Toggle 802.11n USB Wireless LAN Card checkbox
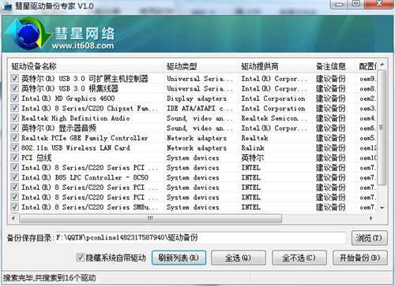 coord(15,147)
